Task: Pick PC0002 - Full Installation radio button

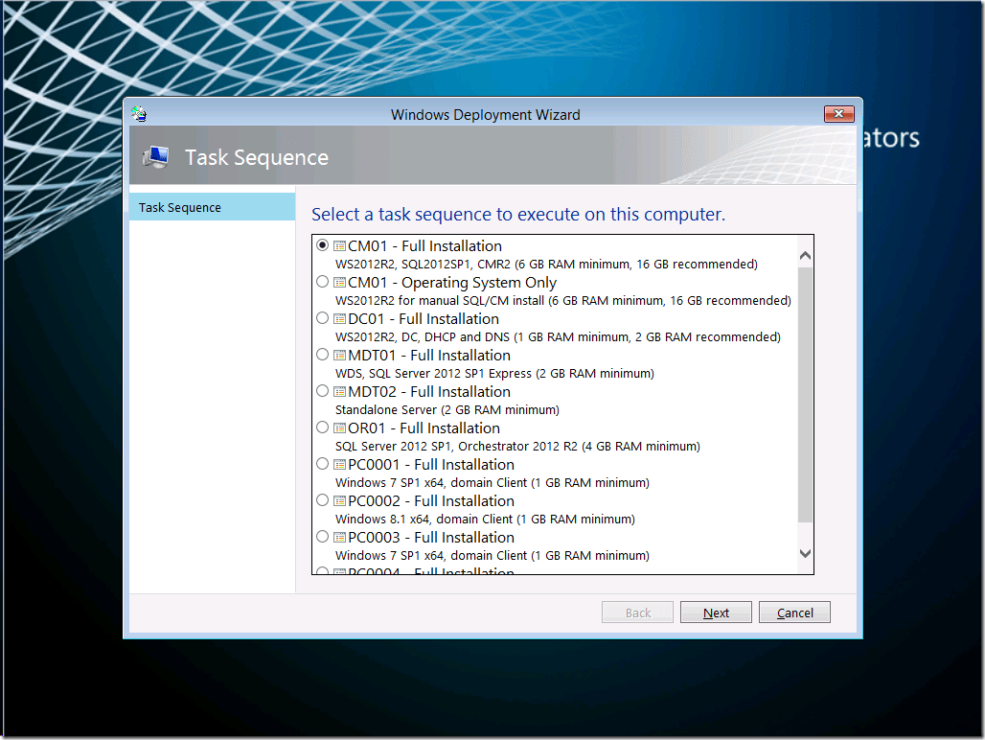Action: pos(322,500)
